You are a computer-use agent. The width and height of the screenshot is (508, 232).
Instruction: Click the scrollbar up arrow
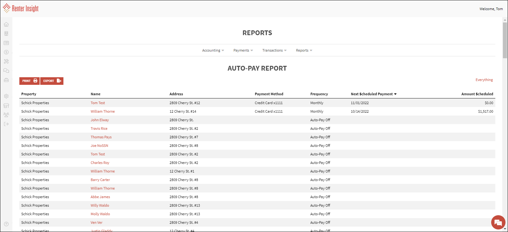coord(505,20)
